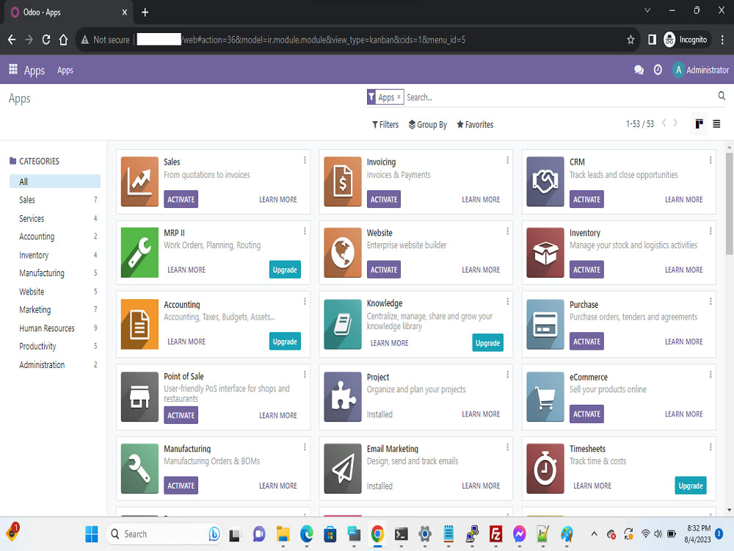Click the Timesheets stopwatch icon
The width and height of the screenshot is (734, 551).
pos(545,468)
